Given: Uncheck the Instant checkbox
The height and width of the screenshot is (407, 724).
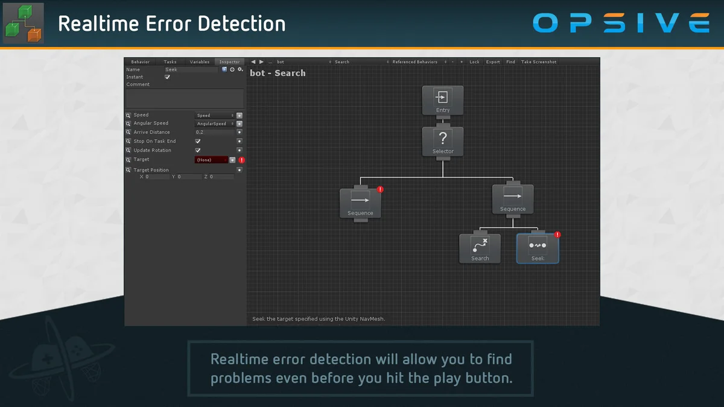Looking at the screenshot, I should [167, 77].
